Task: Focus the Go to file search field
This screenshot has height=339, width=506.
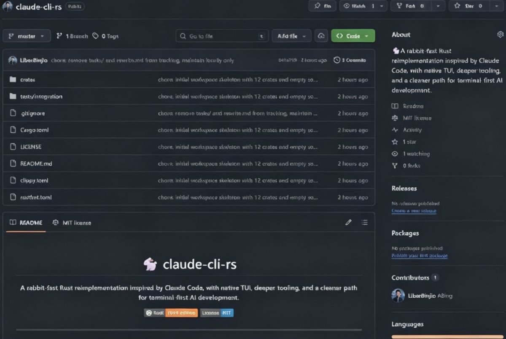Action: click(x=222, y=36)
